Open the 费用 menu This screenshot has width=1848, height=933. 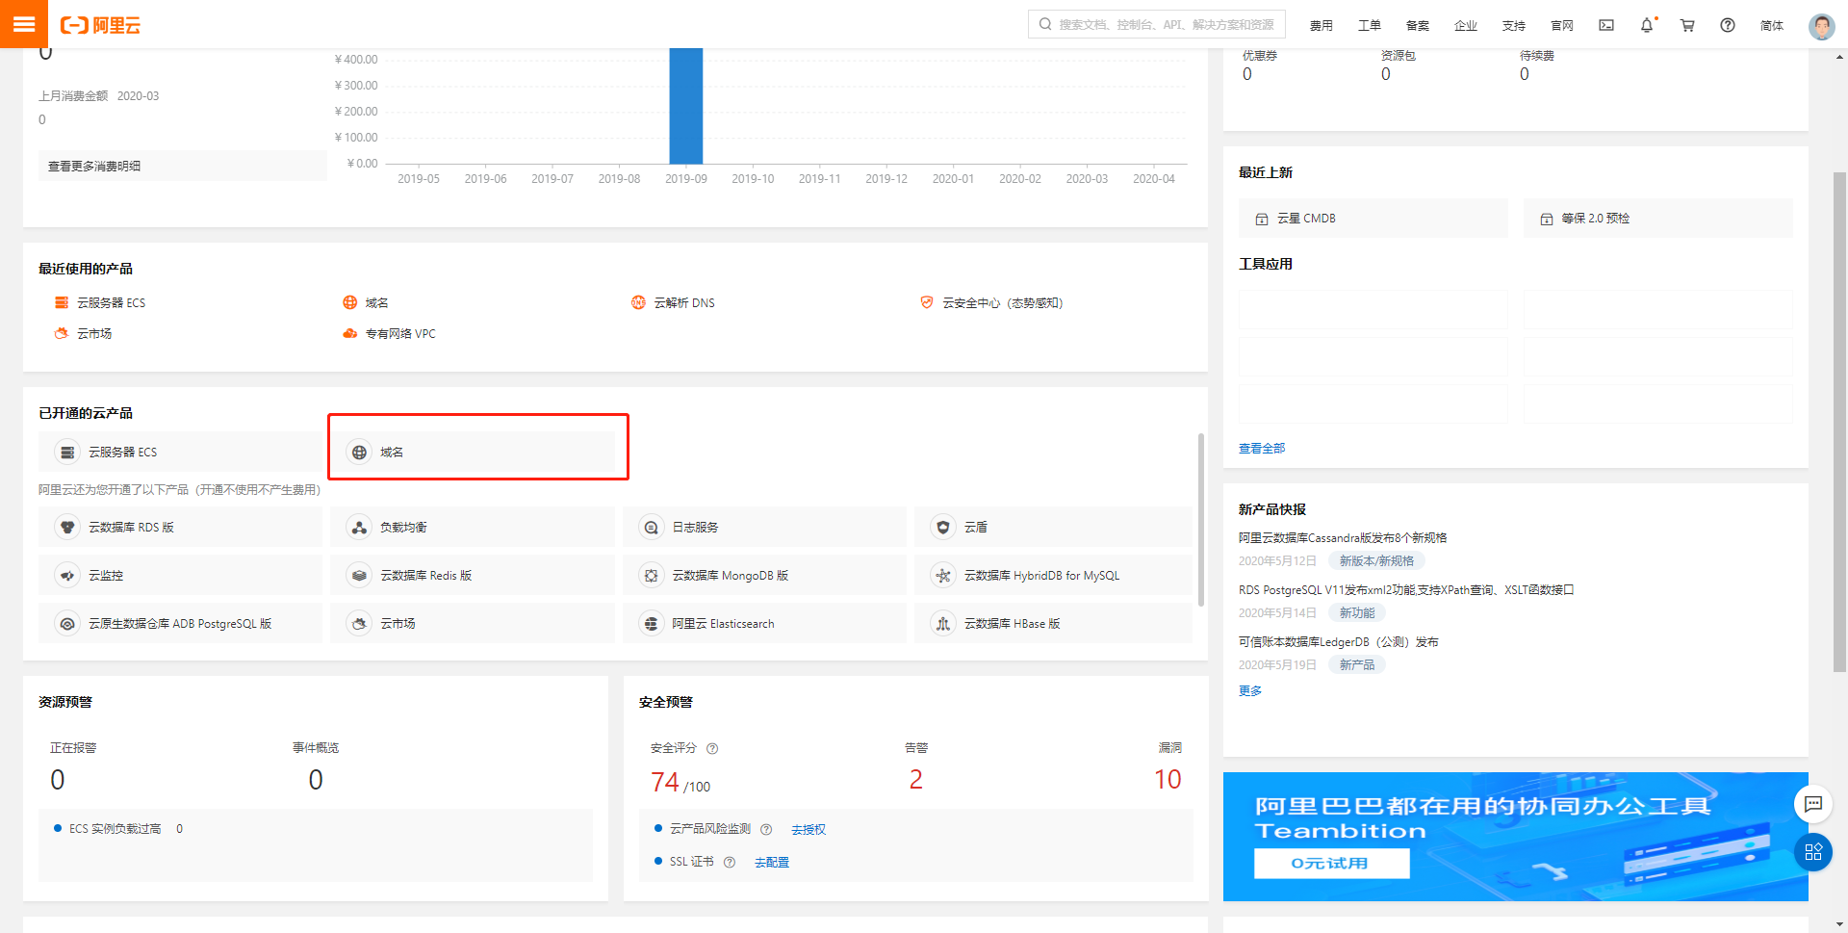pyautogui.click(x=1321, y=25)
